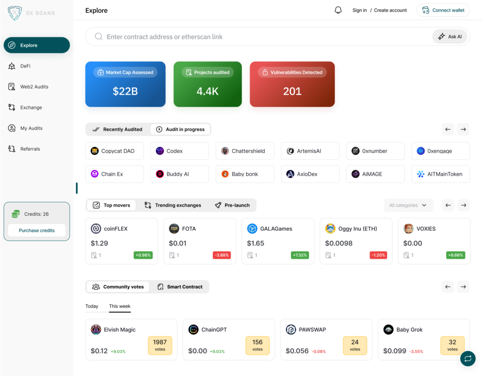
Task: Click the notification bell icon
Action: coord(338,10)
